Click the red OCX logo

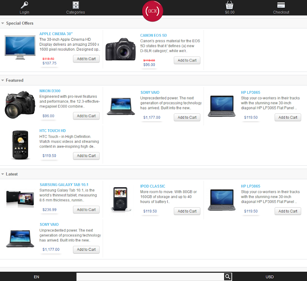pyautogui.click(x=153, y=11)
